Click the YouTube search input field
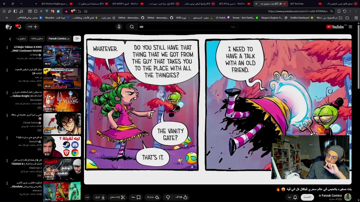This screenshot has height=202, width=360. click(x=188, y=27)
